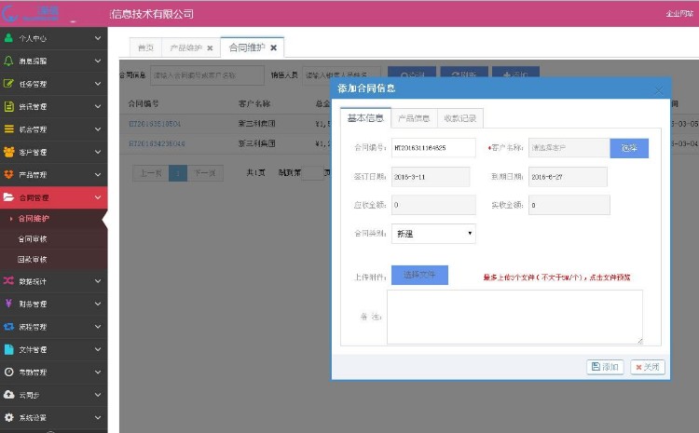Click the orange people icon for 客户管理
The width and height of the screenshot is (699, 433).
tap(8, 152)
